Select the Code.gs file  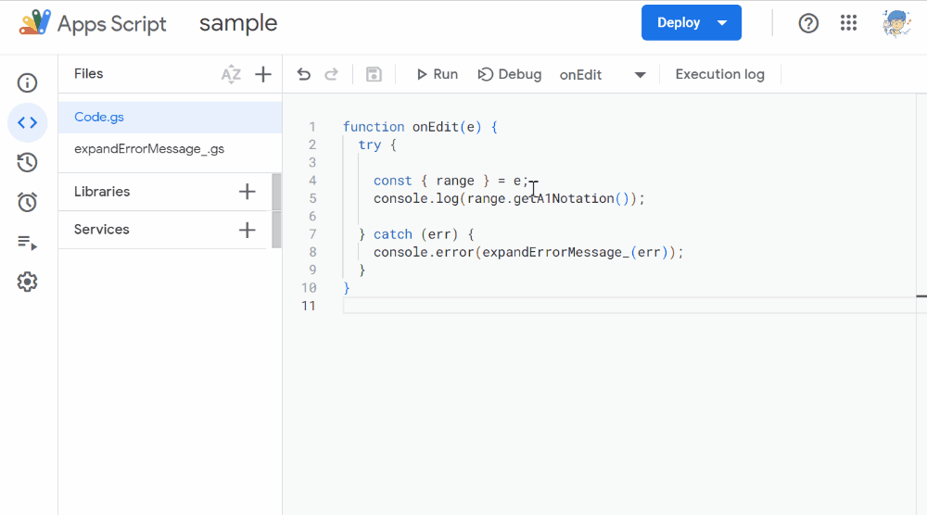pyautogui.click(x=99, y=118)
